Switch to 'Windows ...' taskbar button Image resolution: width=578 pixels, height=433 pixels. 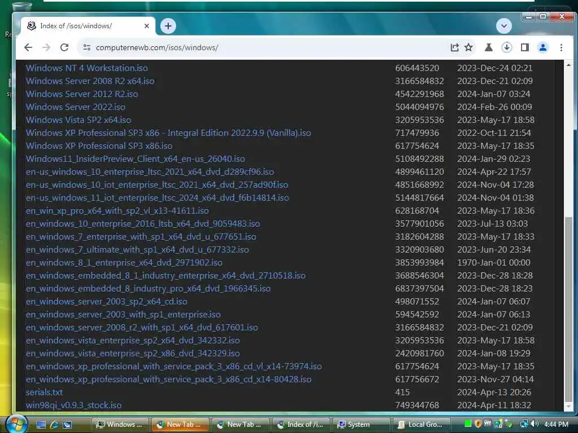pos(120,425)
